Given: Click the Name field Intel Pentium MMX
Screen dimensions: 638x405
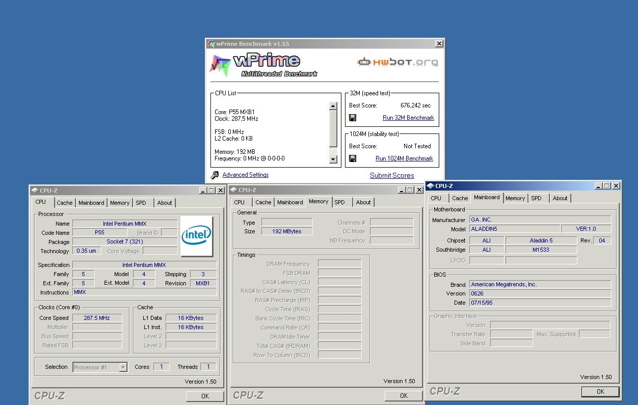Looking at the screenshot, I should pyautogui.click(x=125, y=224).
